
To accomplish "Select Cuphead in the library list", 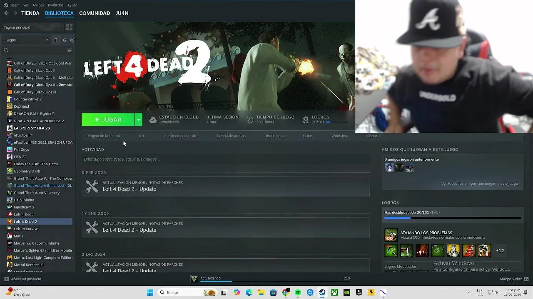I will 21,106.
